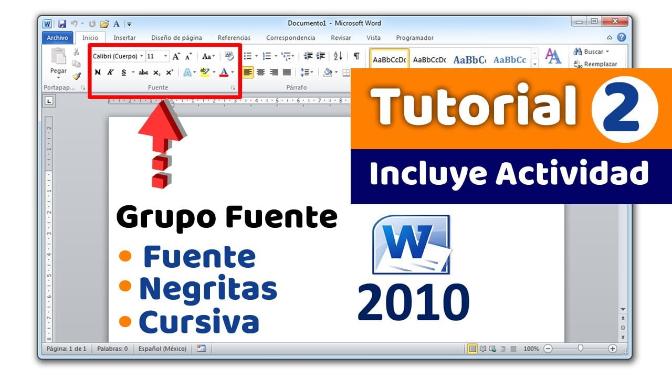Switch to the Correspondencia tab

(x=291, y=38)
